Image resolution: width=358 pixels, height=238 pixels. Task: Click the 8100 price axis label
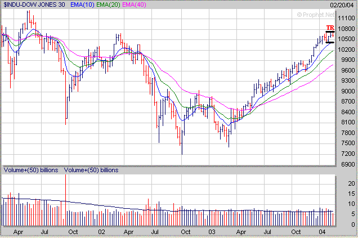click(x=348, y=122)
